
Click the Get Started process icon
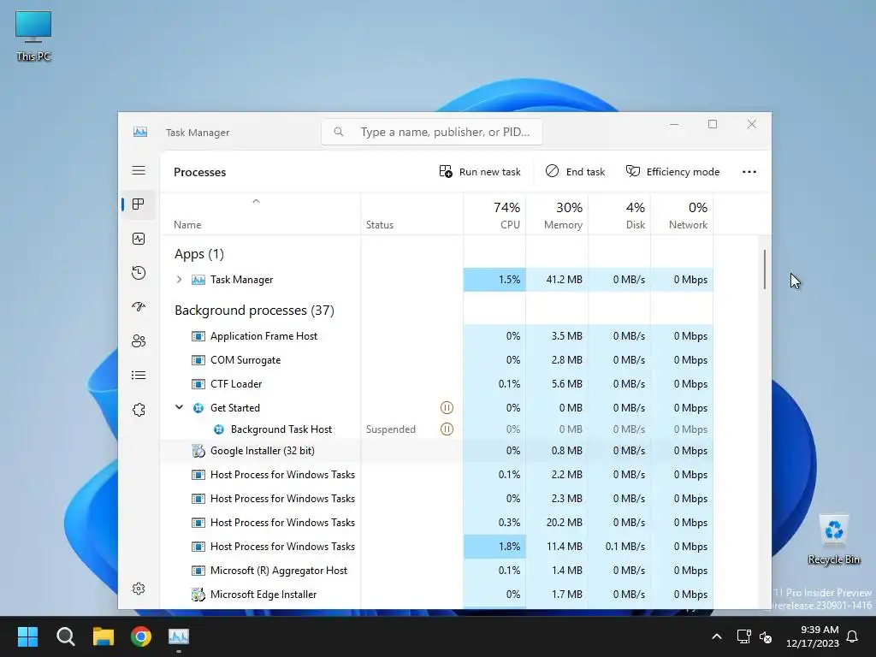[x=198, y=408]
